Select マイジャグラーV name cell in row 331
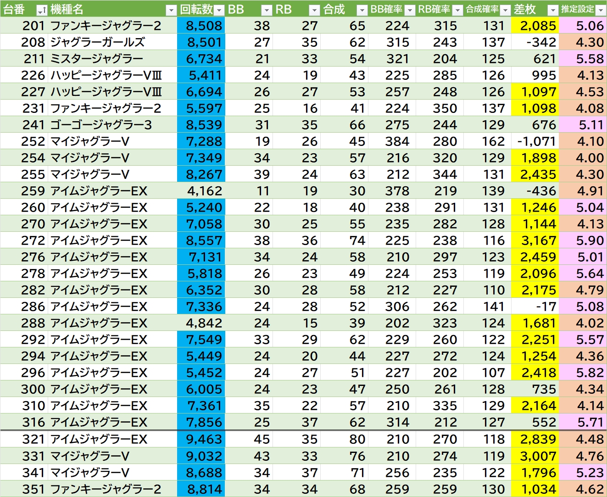The height and width of the screenshot is (497, 607). pos(112,456)
